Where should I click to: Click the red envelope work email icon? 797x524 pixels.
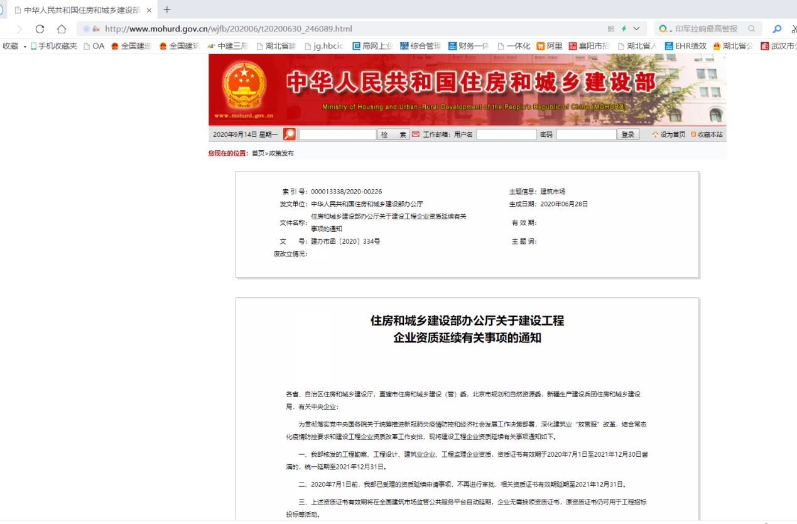coord(416,134)
